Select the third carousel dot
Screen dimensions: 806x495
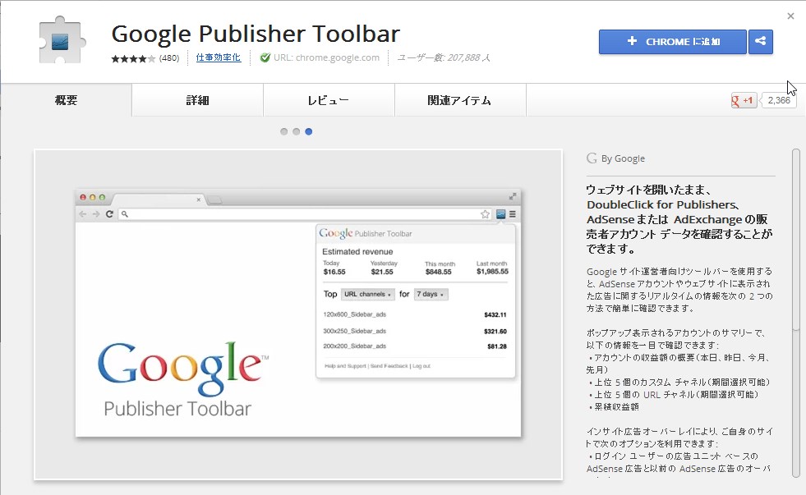tap(308, 131)
